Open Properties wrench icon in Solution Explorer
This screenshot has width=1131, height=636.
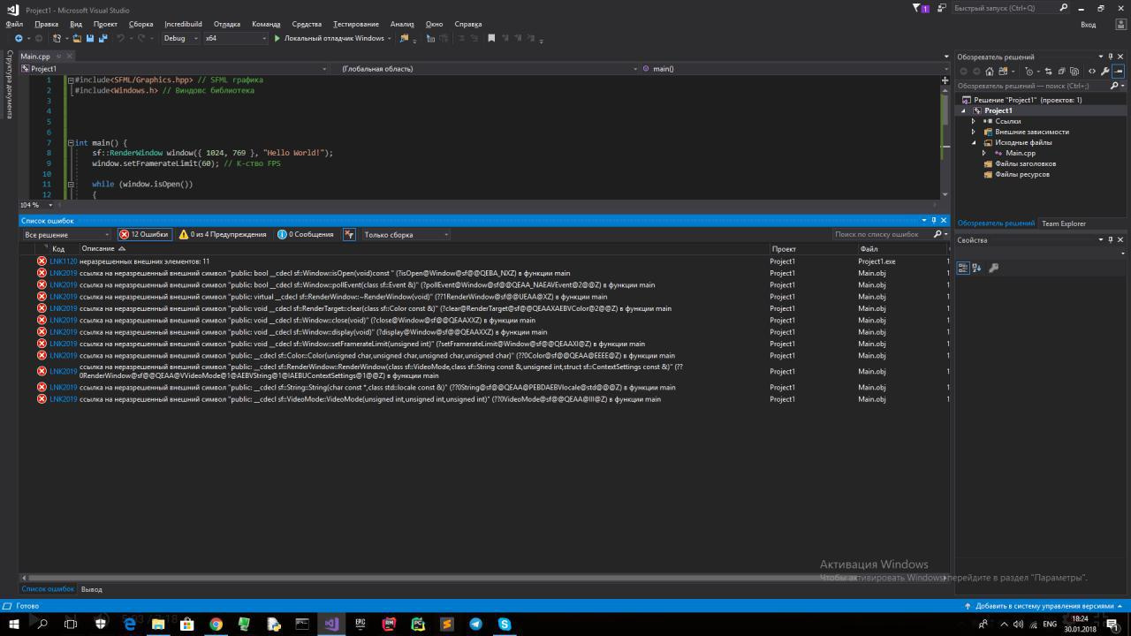click(x=1105, y=72)
